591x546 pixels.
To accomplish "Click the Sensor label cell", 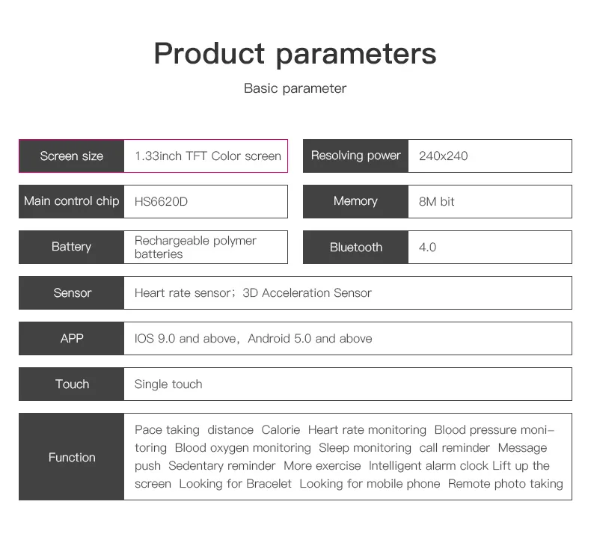I will (72, 292).
